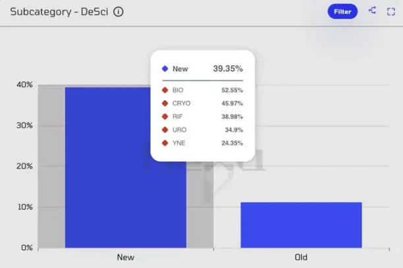Select the shorter Old bar in chart
403x268 pixels.
pos(301,225)
